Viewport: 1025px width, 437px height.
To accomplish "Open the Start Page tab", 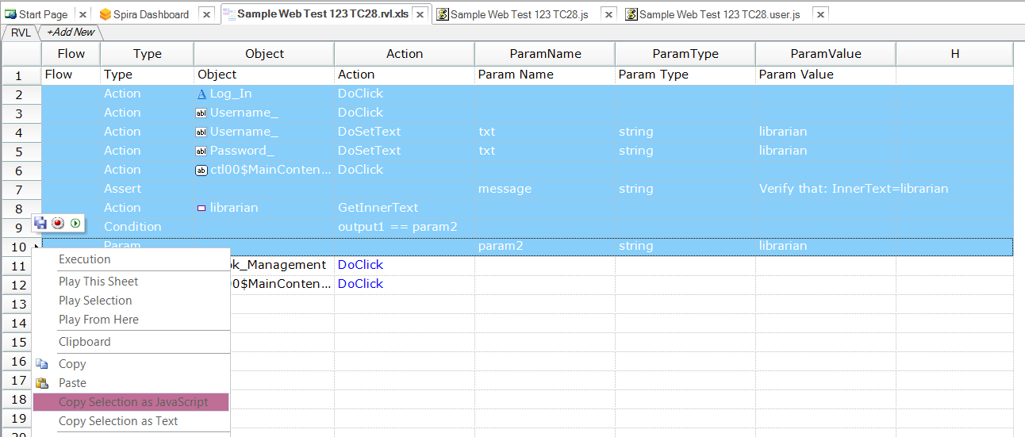I will (43, 14).
